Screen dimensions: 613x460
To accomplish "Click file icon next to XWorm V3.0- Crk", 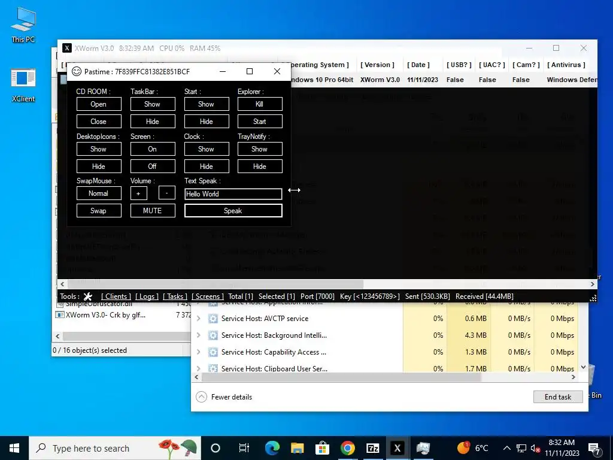I will [x=60, y=315].
